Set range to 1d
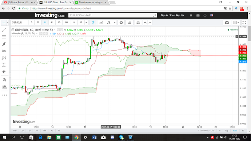This screenshot has height=141, width=251. tap(59, 130)
